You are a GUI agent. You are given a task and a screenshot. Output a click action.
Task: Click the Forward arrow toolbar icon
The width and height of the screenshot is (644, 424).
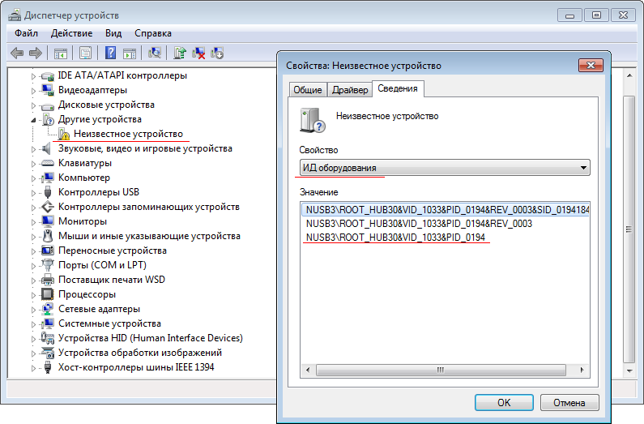coord(36,53)
